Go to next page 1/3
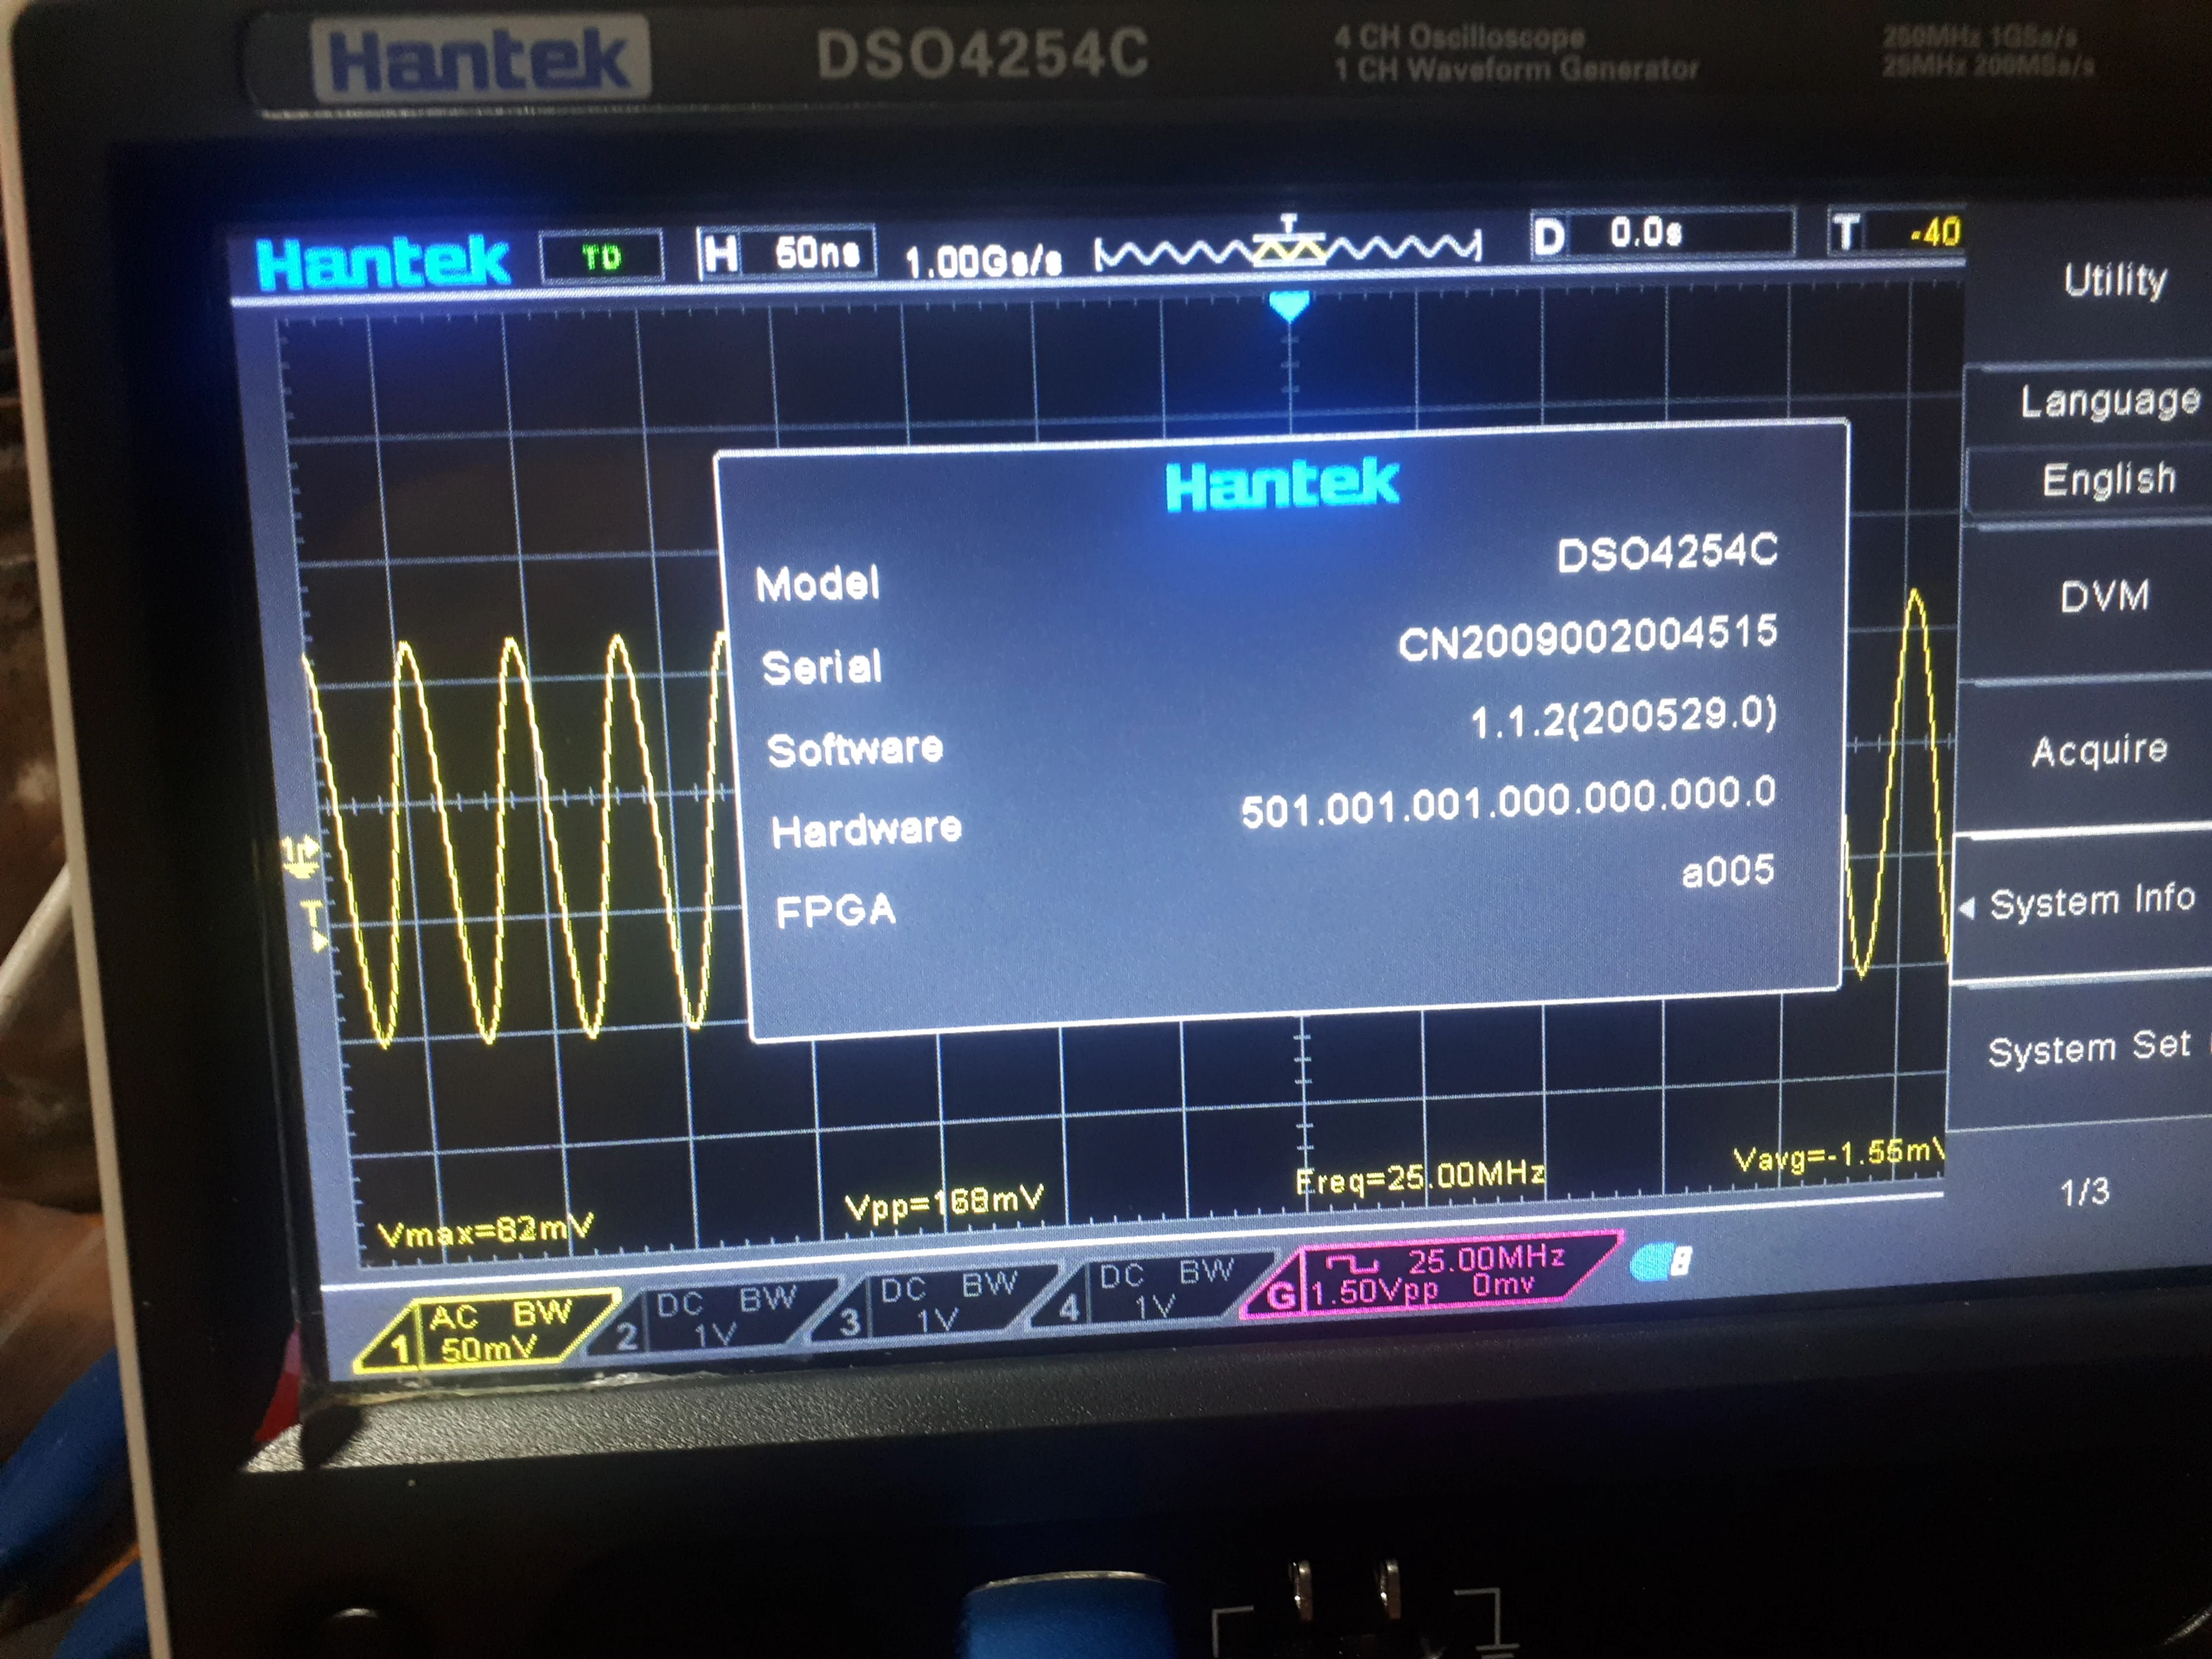This screenshot has width=2212, height=1659. click(x=2084, y=1191)
